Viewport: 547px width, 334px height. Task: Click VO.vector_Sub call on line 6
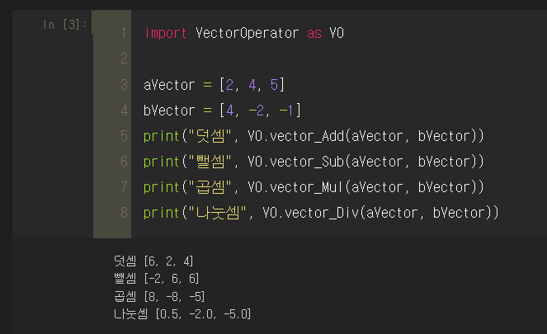click(x=365, y=162)
